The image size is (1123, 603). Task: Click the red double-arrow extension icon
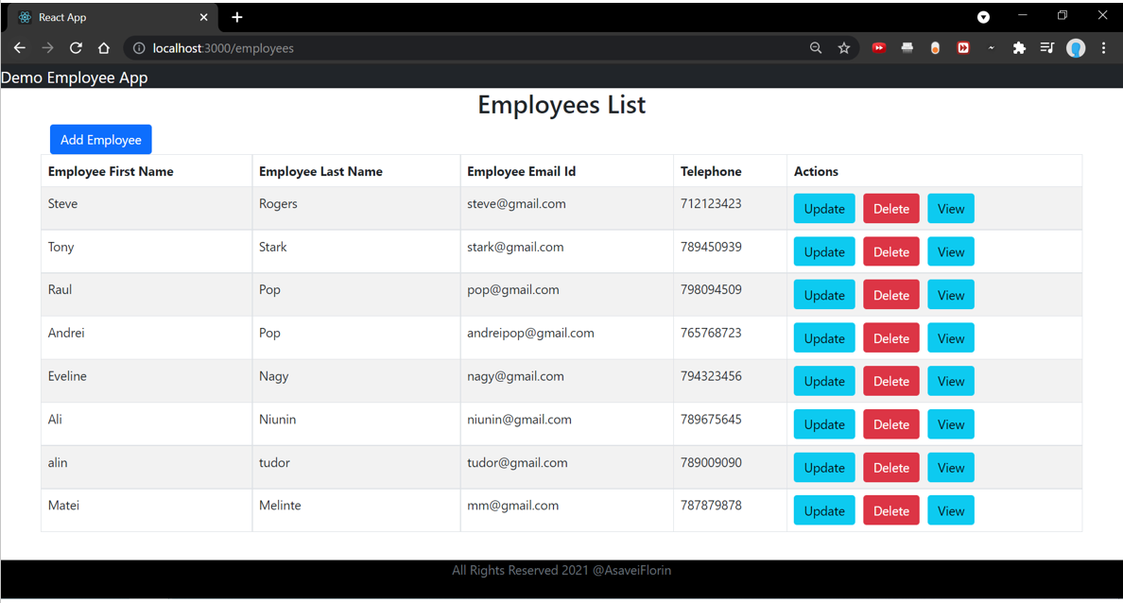(x=963, y=48)
